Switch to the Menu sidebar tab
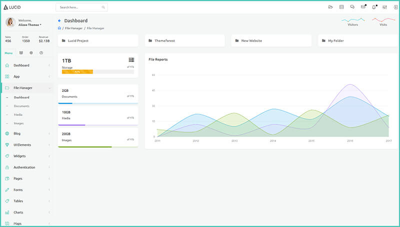This screenshot has height=227, width=400. click(x=8, y=52)
